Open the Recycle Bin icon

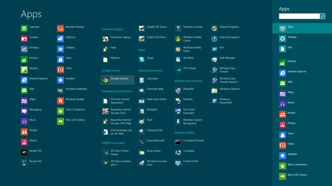click(24, 163)
